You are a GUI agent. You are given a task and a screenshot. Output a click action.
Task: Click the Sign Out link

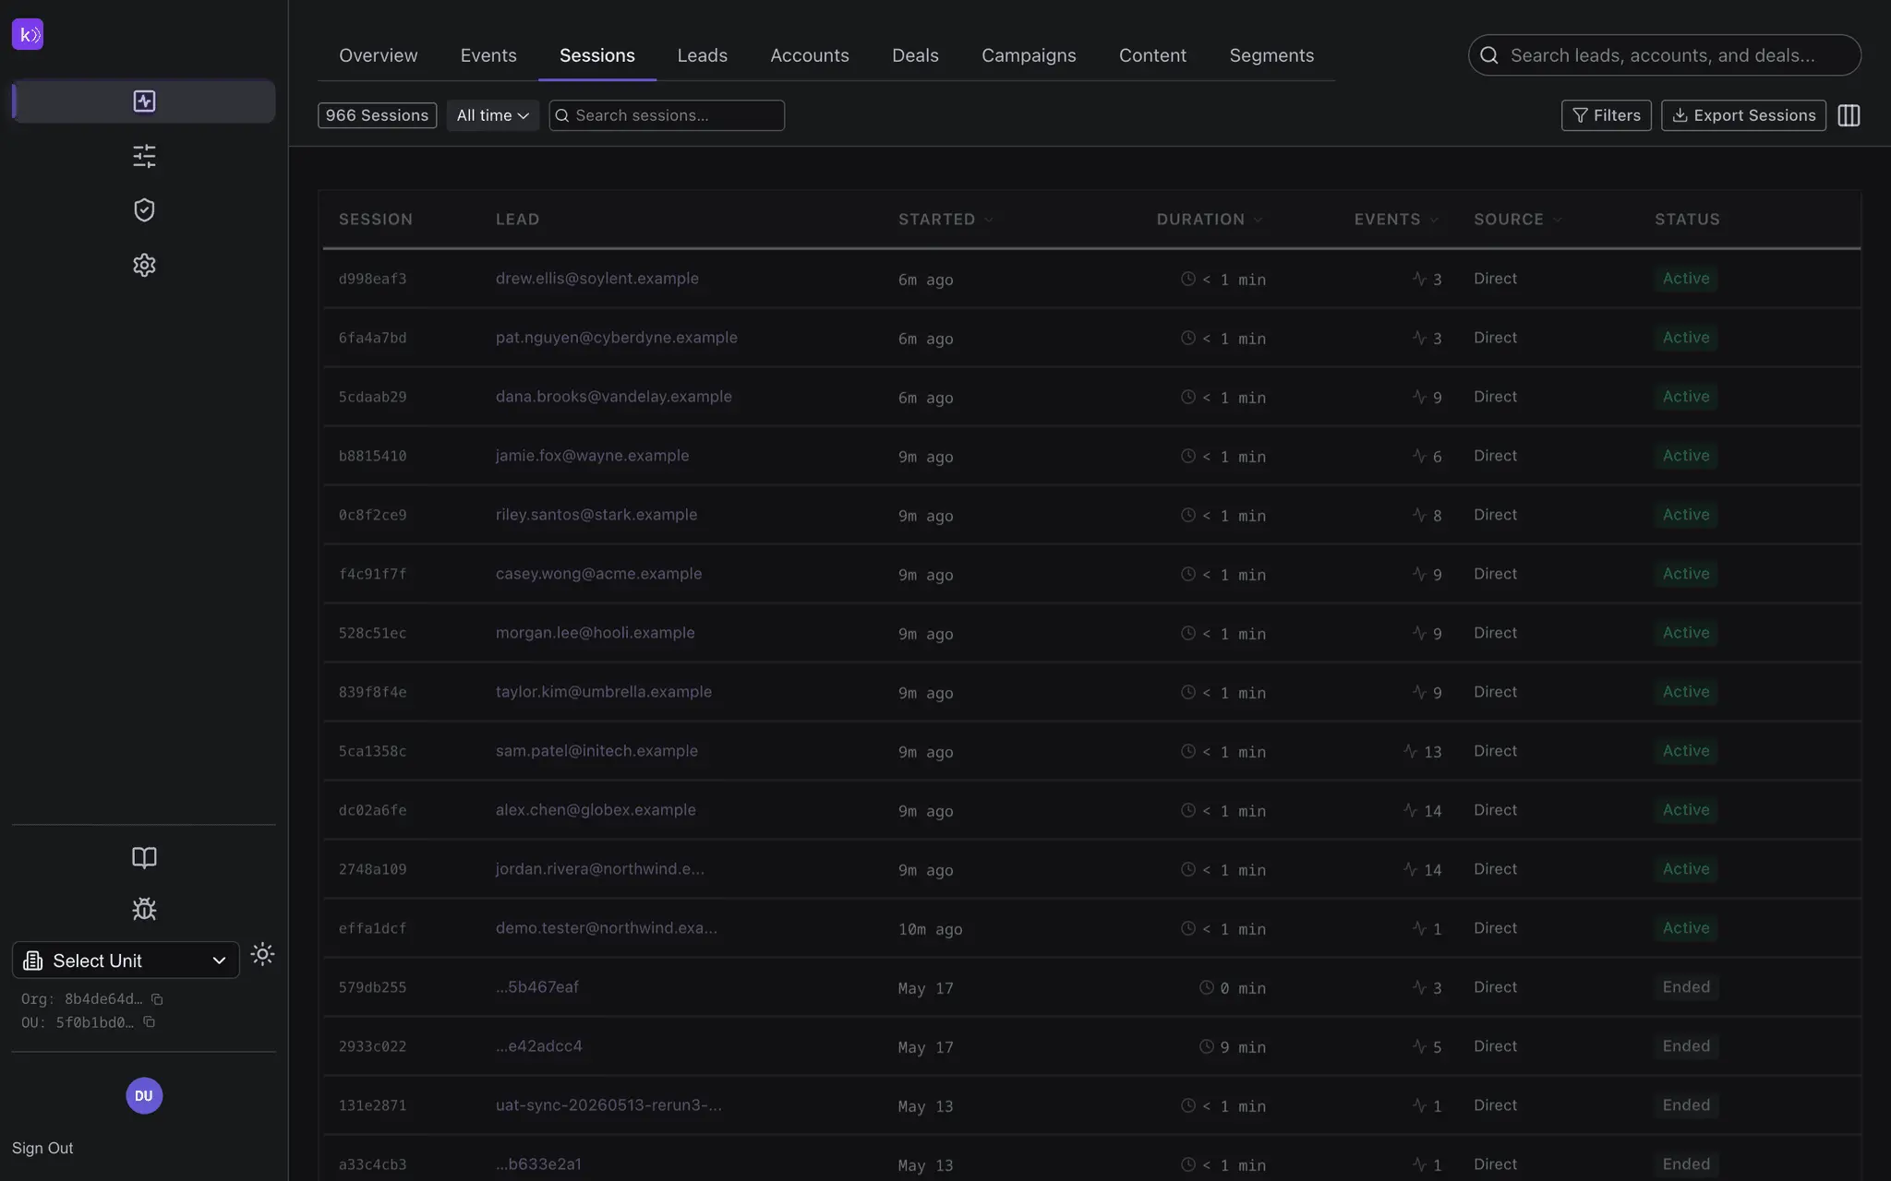[42, 1148]
